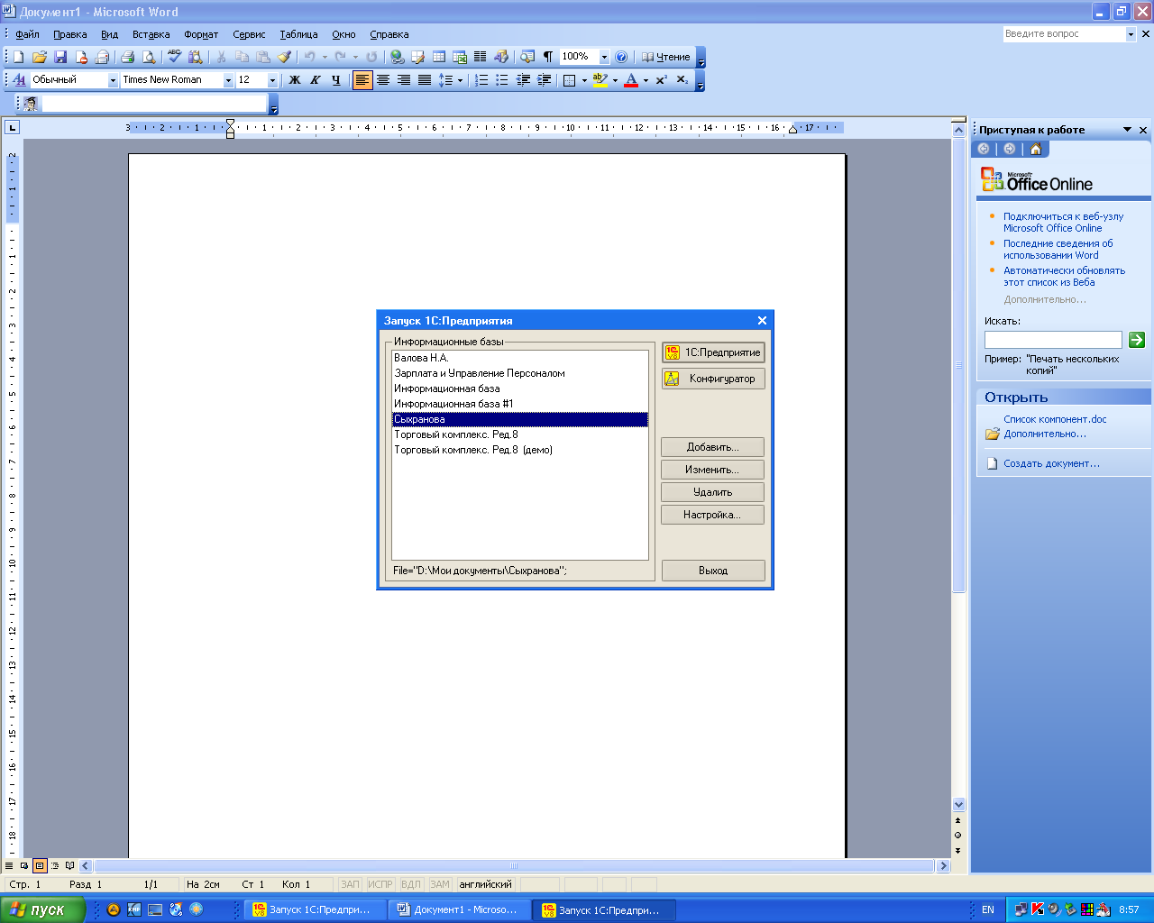
Task: Click the Удалить button in dialog
Action: click(712, 492)
